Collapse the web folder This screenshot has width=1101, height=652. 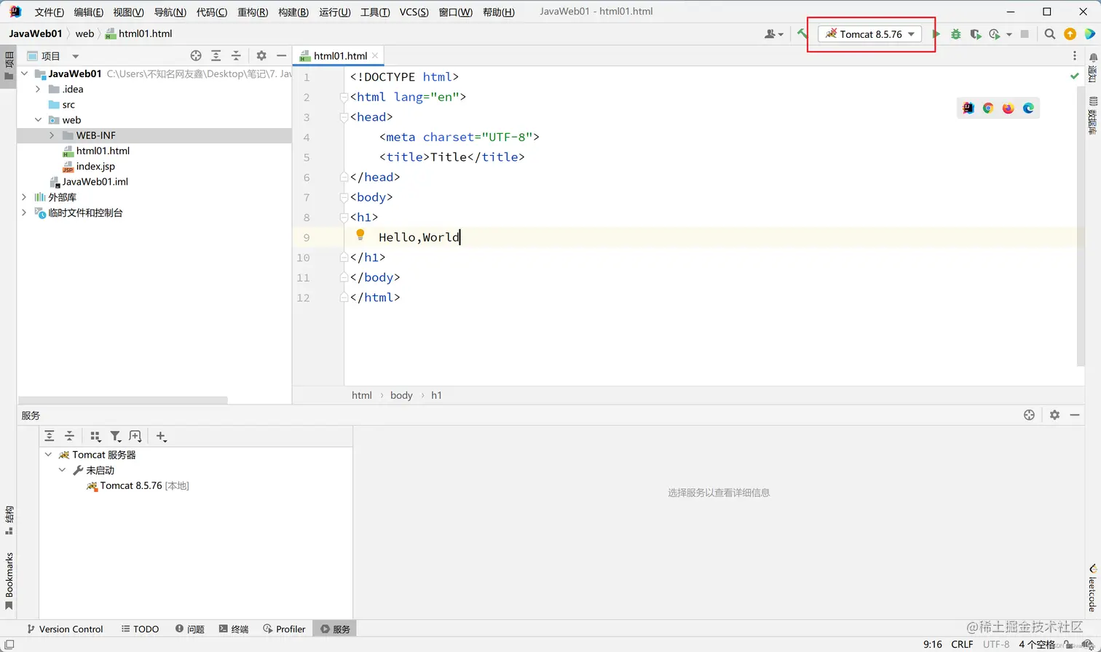38,120
